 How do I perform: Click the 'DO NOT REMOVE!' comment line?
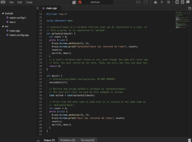pos(82,79)
